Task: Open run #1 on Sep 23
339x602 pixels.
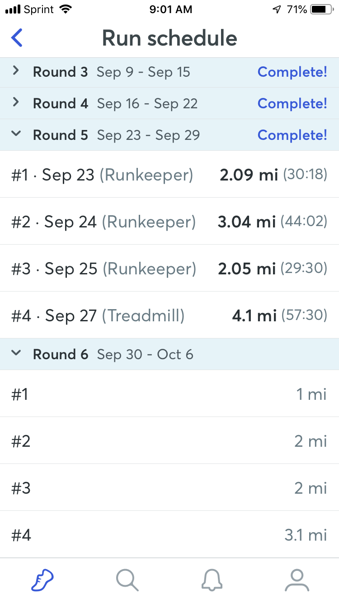Action: pyautogui.click(x=169, y=175)
